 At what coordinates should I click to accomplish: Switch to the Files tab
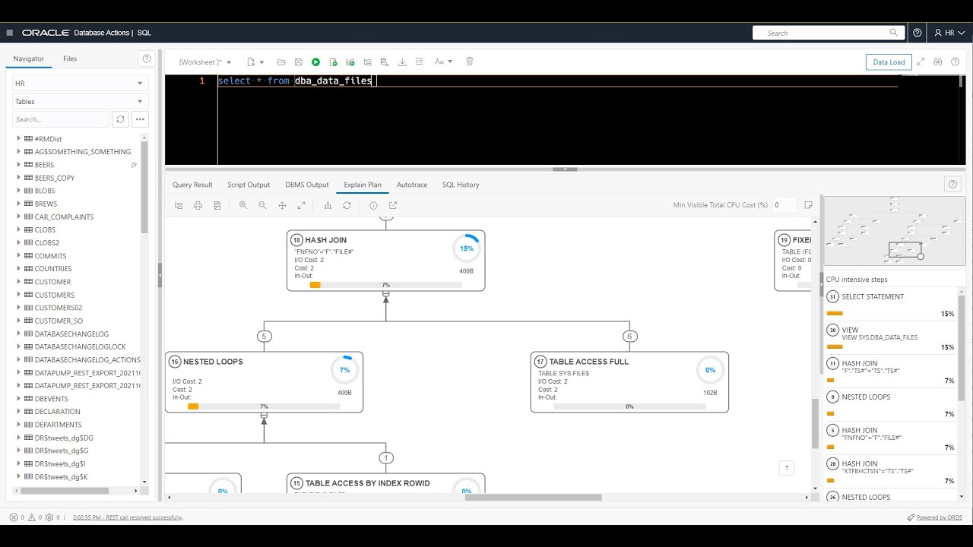coord(70,58)
